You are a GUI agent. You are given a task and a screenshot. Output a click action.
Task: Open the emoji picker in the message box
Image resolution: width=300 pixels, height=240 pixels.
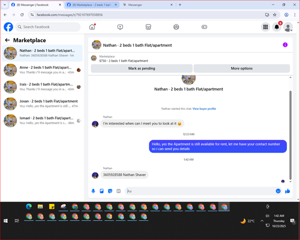click(278, 191)
